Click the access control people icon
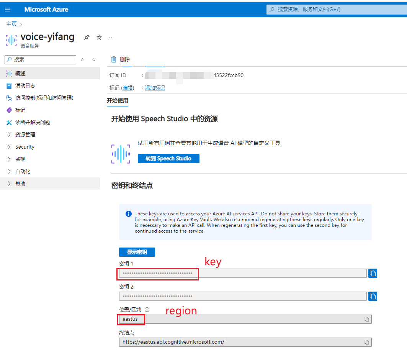The image size is (407, 351). tap(9, 98)
